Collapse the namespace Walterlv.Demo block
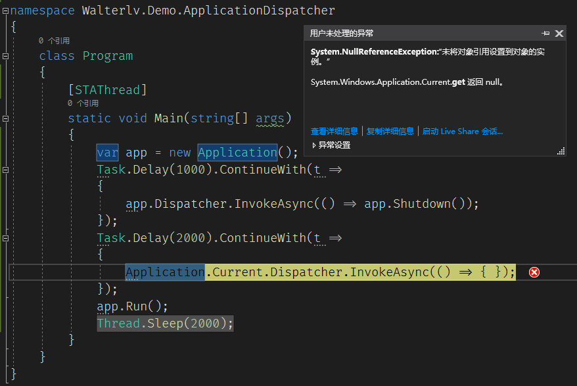 (x=5, y=11)
